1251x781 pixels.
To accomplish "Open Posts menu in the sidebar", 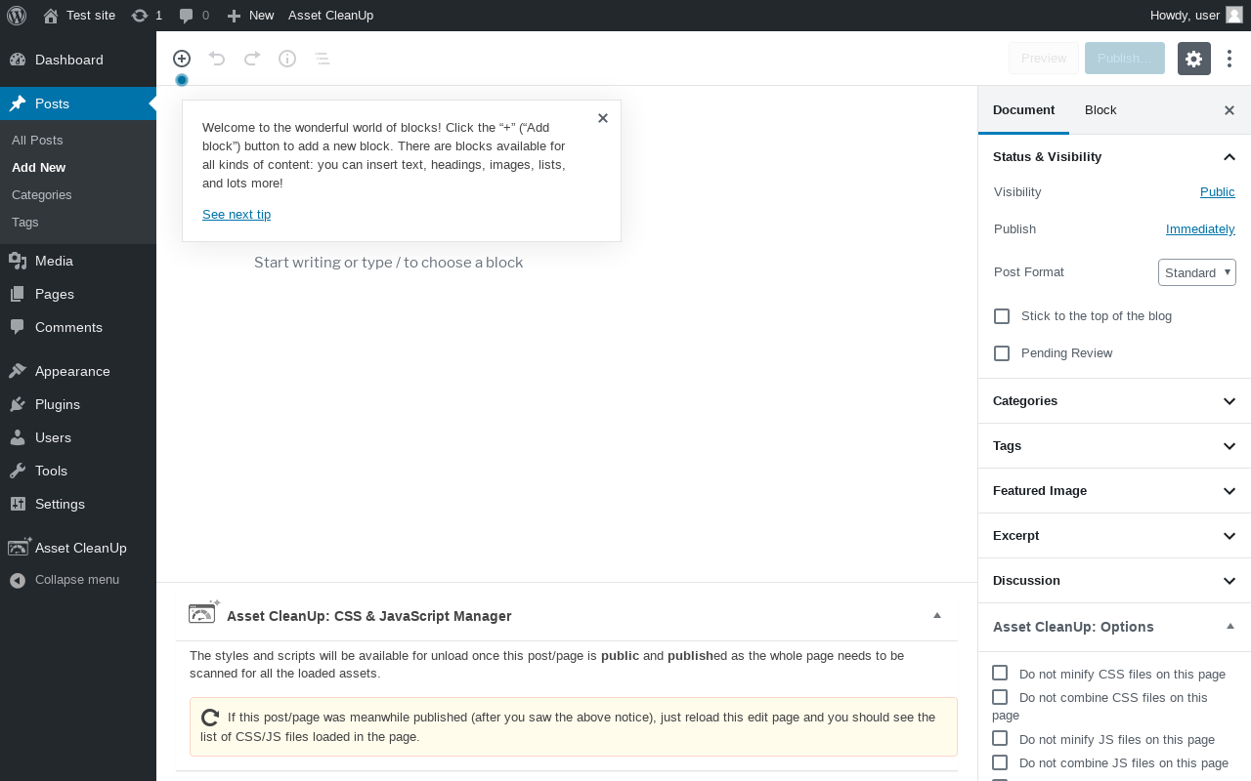I will [x=78, y=103].
